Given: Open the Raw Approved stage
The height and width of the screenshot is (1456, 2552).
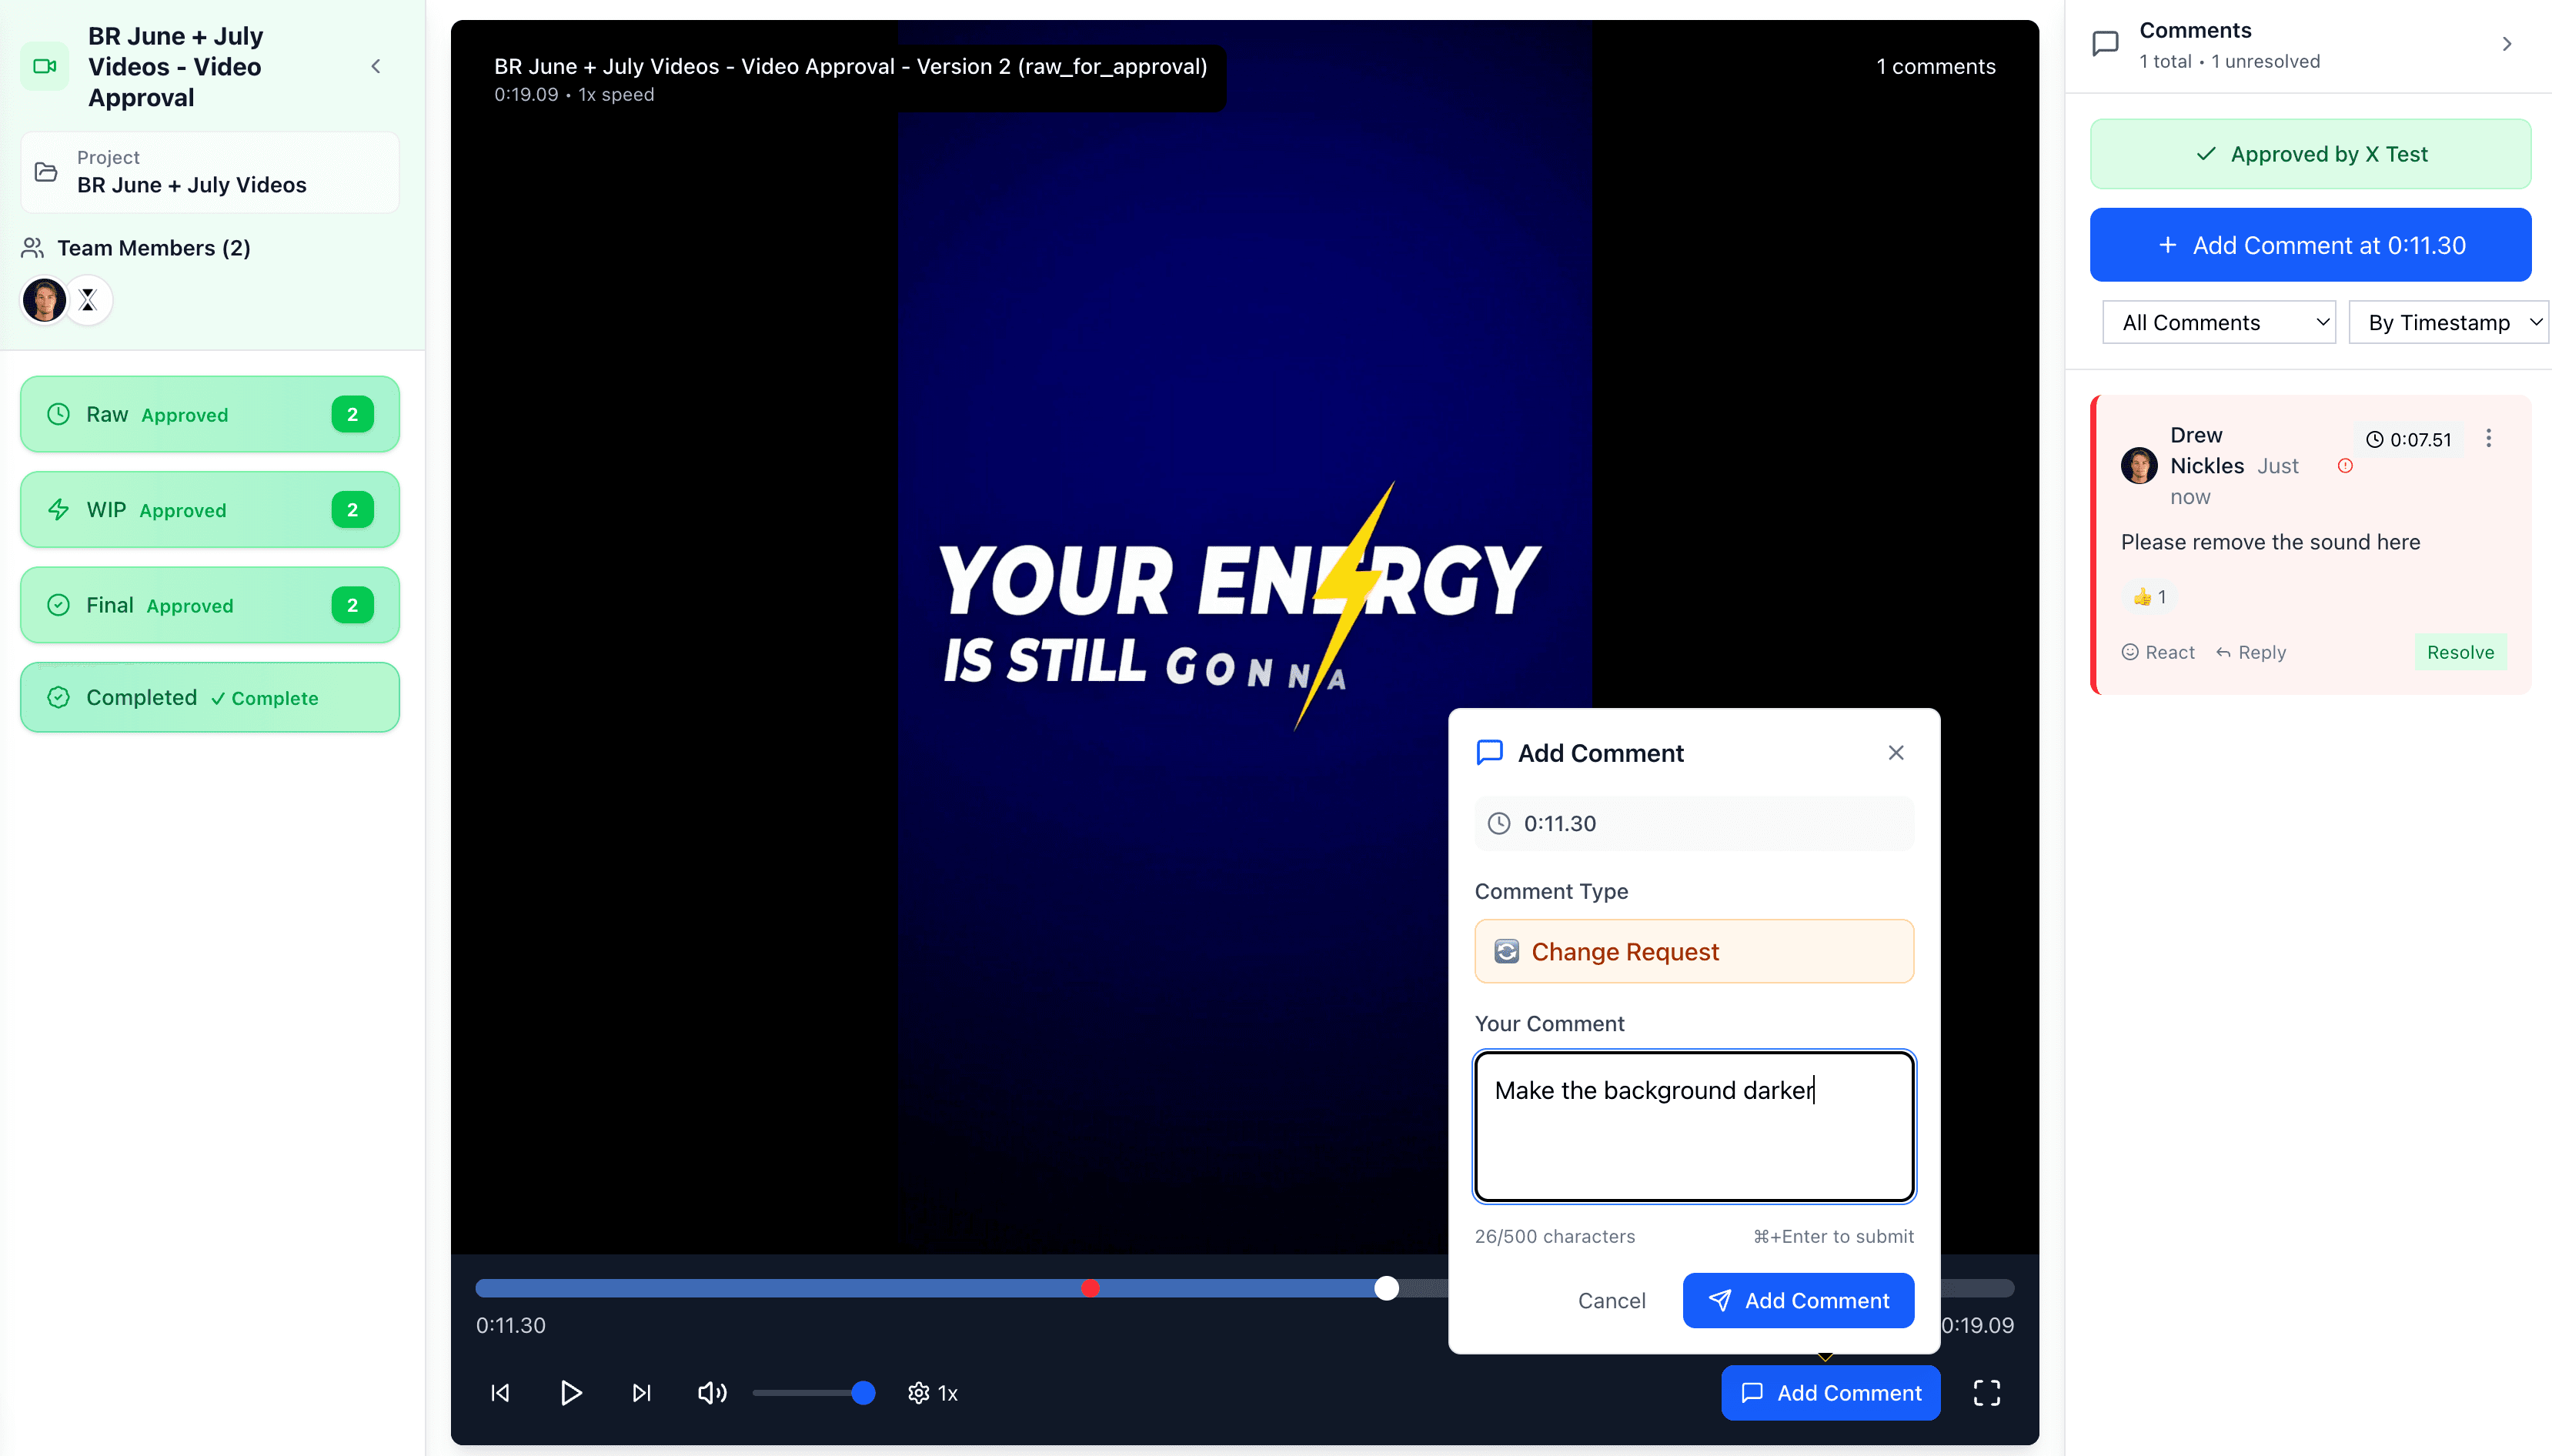Looking at the screenshot, I should (209, 414).
